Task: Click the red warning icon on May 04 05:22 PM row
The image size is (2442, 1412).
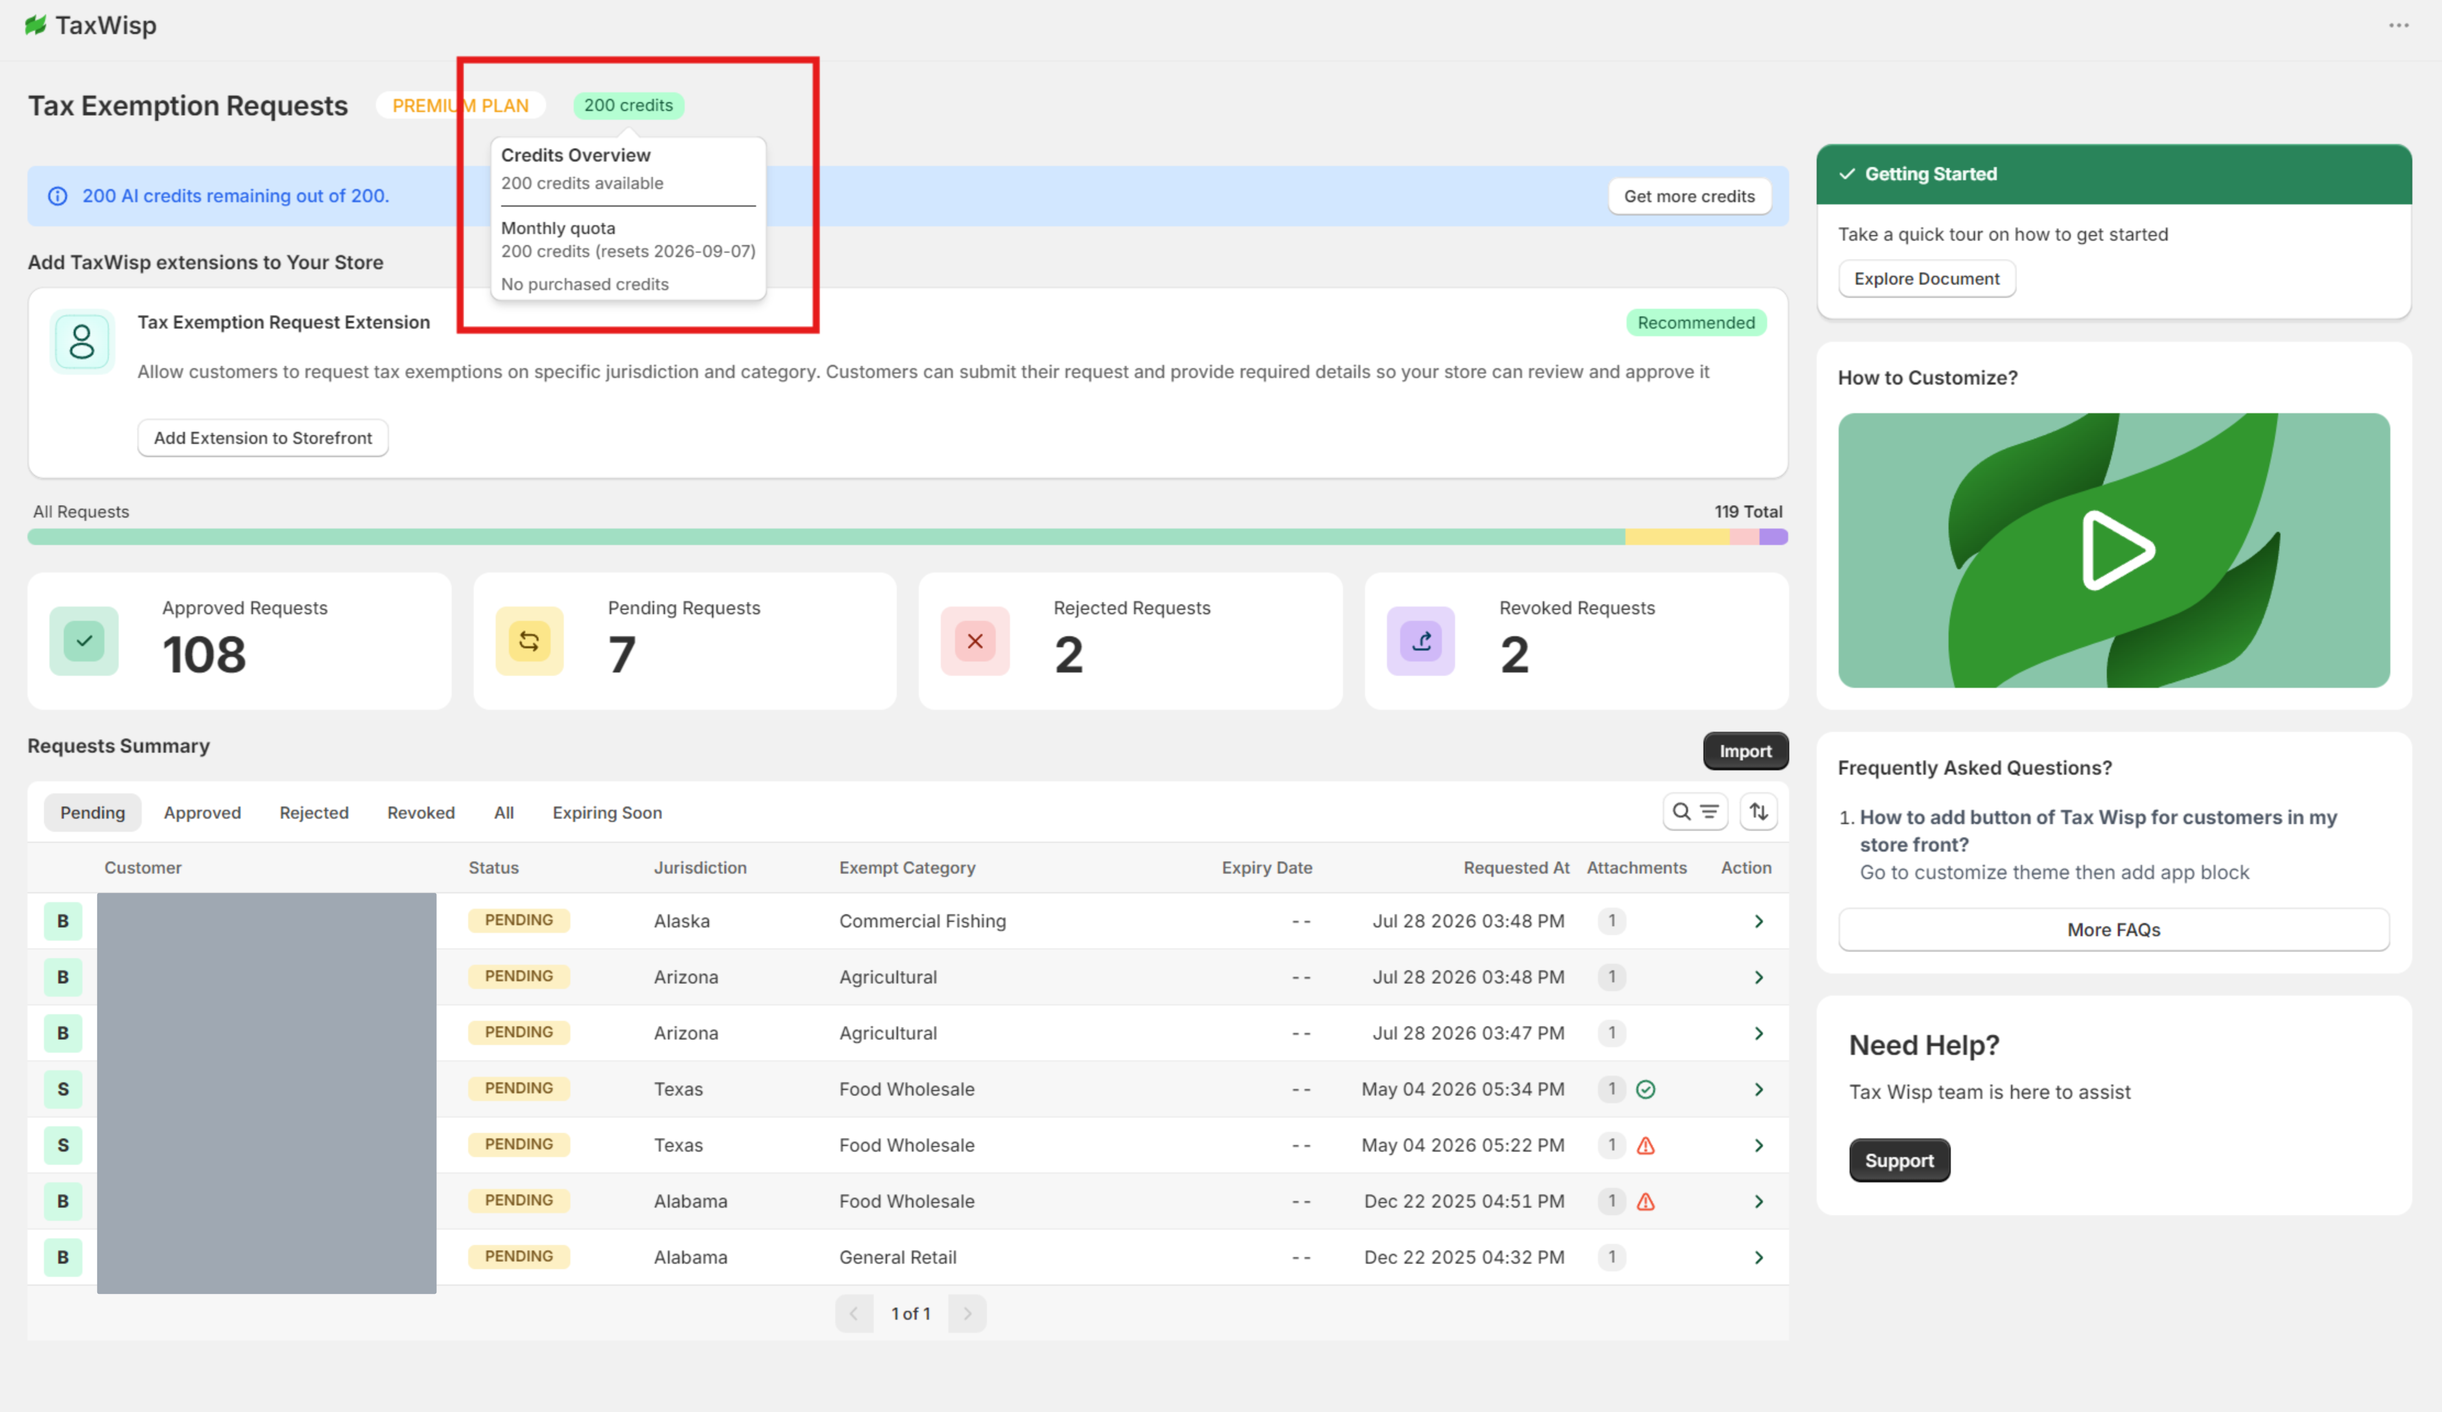Action: pos(1645,1146)
